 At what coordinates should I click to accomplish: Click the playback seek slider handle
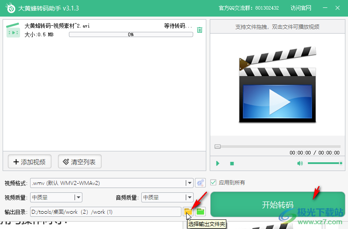click(218, 147)
